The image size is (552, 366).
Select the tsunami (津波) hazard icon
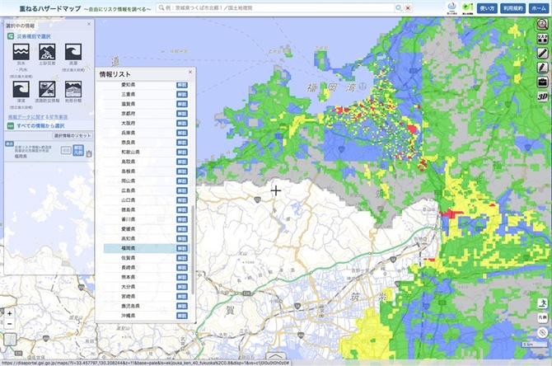point(20,88)
